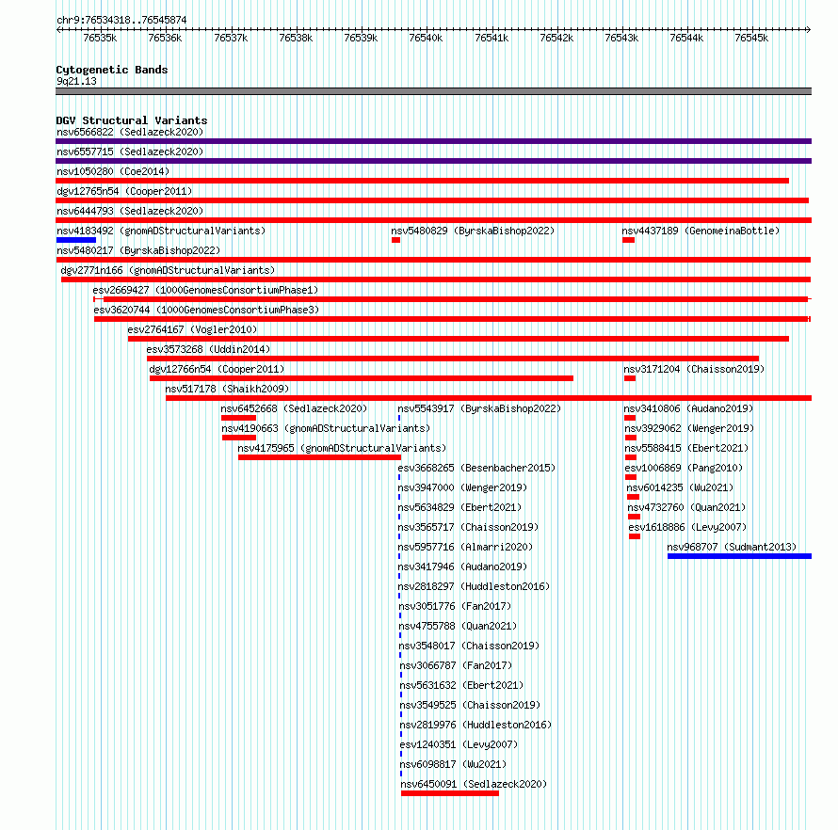
Task: Click nsv517178 (Shaikh2009) variant label
Action: click(x=227, y=389)
